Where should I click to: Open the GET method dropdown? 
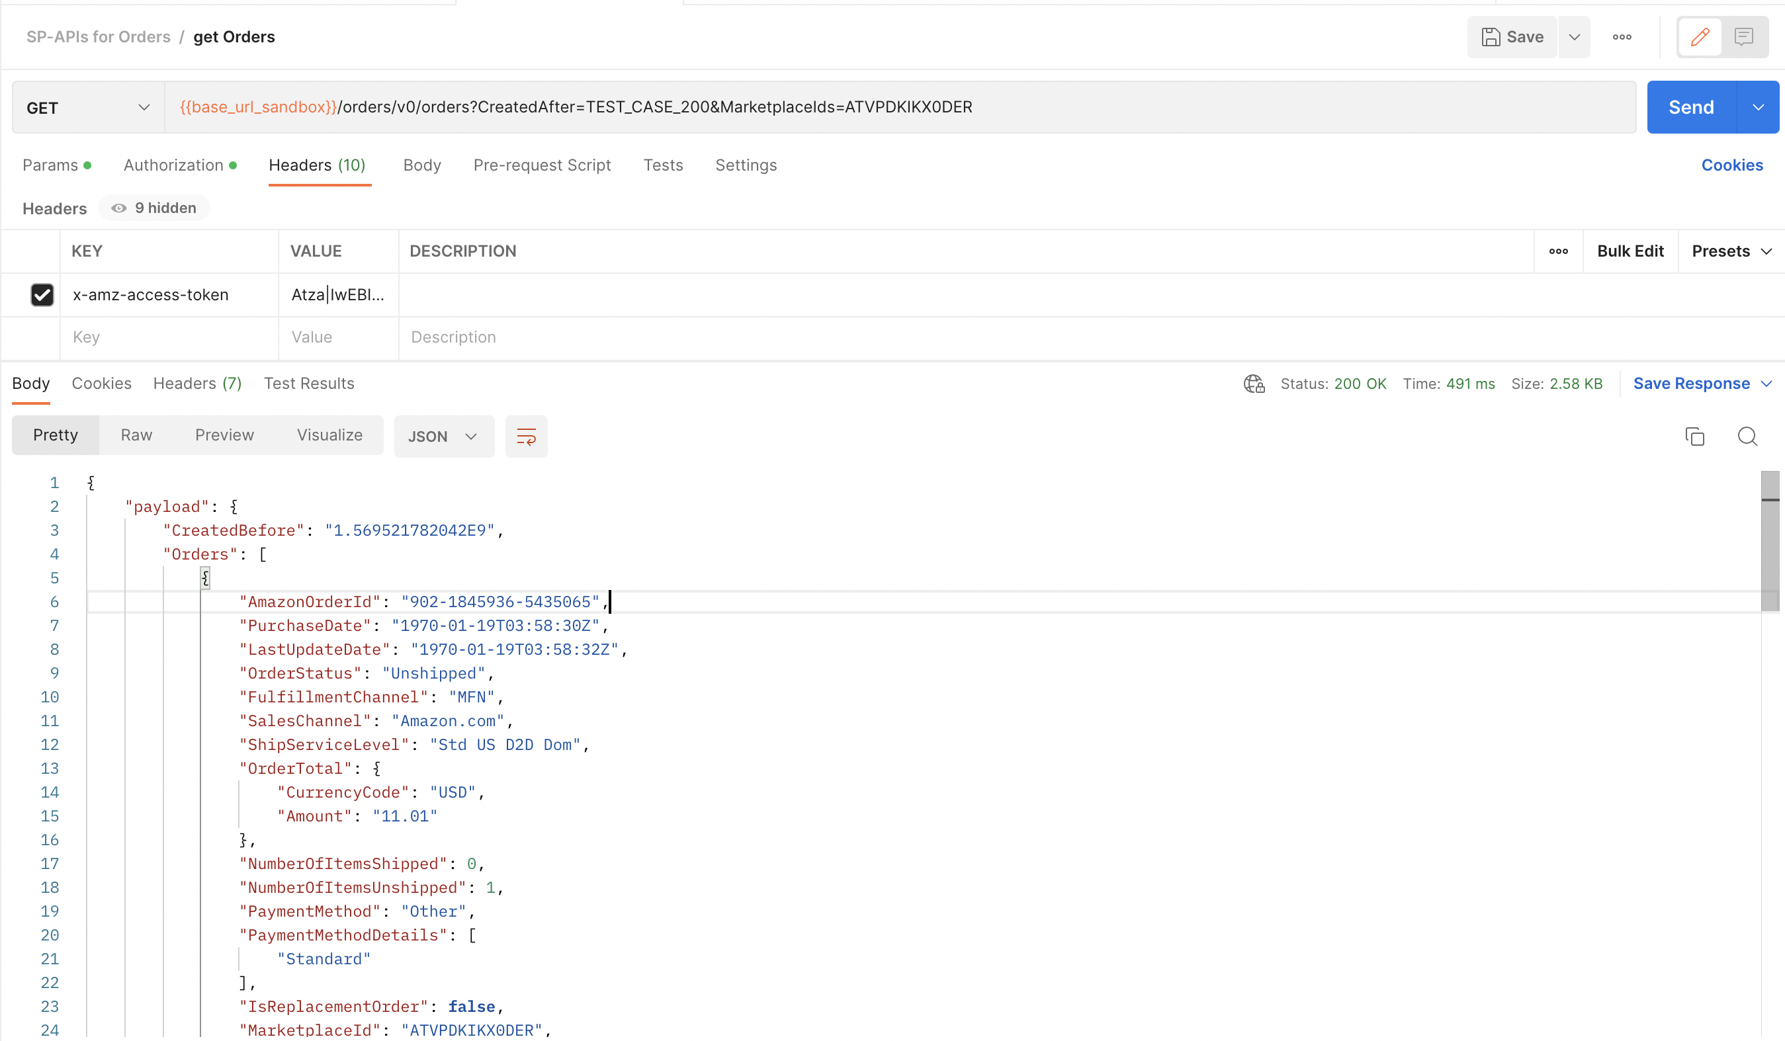pos(89,108)
